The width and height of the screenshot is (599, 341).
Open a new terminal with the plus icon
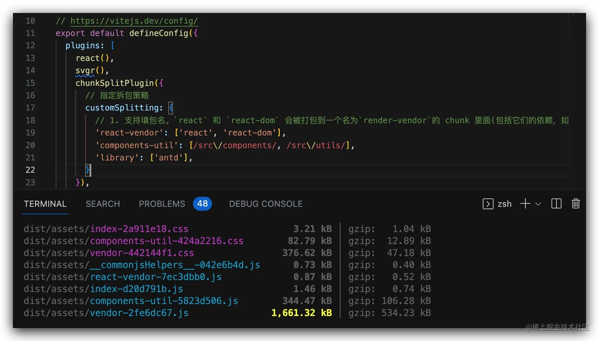[524, 203]
